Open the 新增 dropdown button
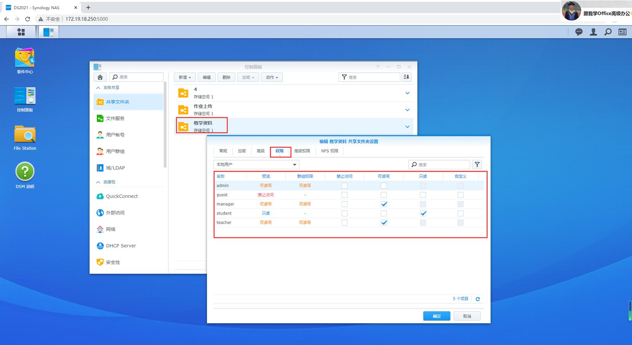Screen dimensions: 632x345 (x=185, y=77)
